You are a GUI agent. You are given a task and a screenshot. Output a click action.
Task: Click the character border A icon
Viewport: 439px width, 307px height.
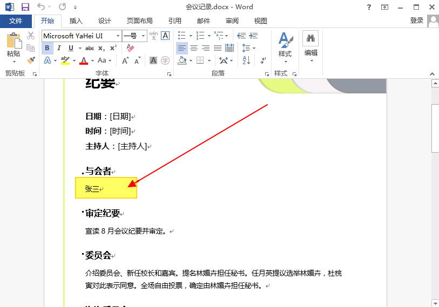point(165,36)
